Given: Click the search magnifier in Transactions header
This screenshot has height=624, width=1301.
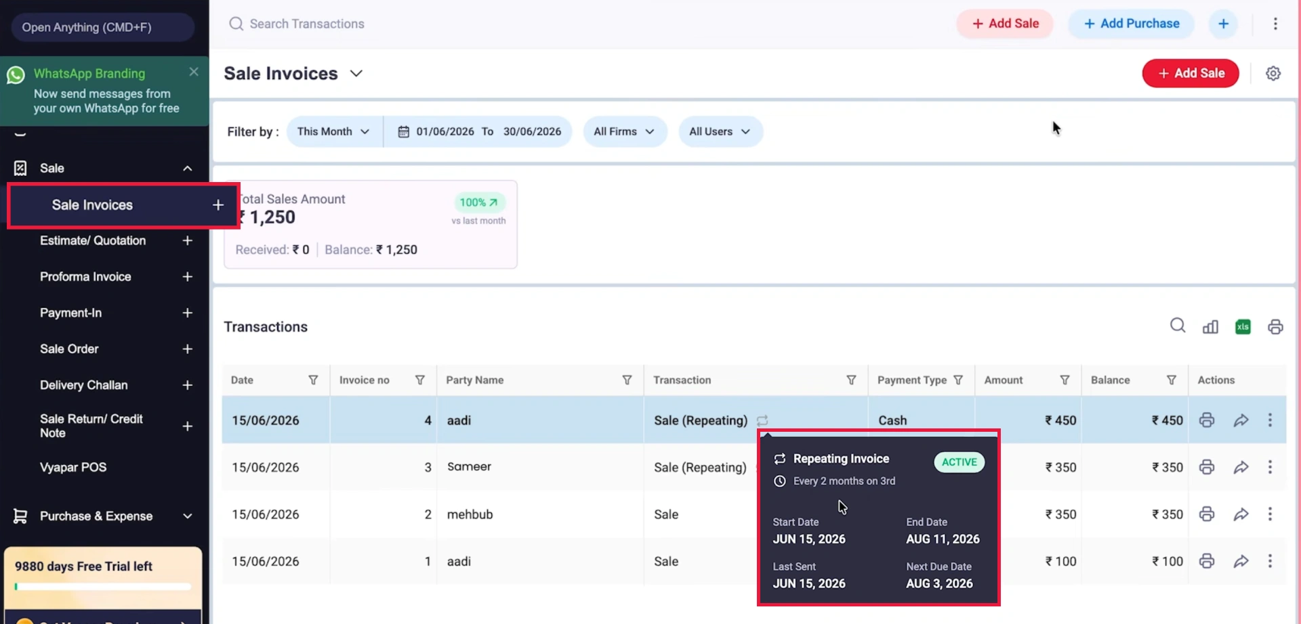Looking at the screenshot, I should click(x=1178, y=326).
